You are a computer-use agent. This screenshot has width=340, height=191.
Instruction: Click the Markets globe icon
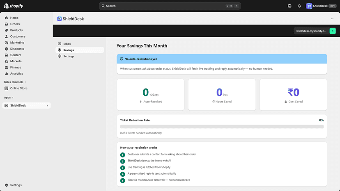pos(6,61)
